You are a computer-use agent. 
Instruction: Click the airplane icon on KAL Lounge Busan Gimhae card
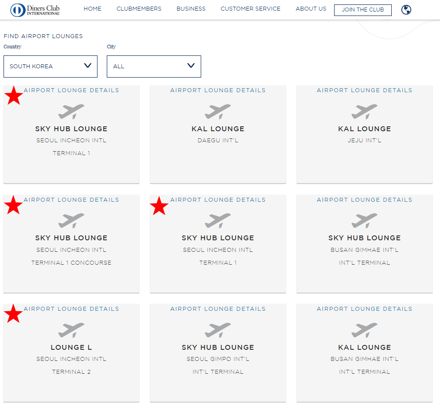[x=365, y=330]
